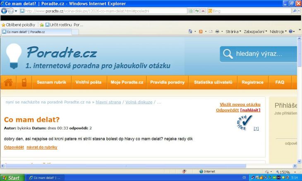
Task: Click the magnifier icon in site search
Action: pyautogui.click(x=228, y=54)
